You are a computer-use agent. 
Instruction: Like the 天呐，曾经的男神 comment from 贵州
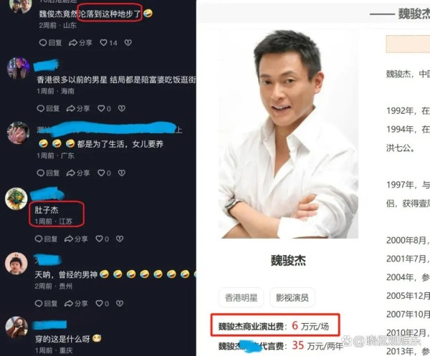click(x=102, y=304)
